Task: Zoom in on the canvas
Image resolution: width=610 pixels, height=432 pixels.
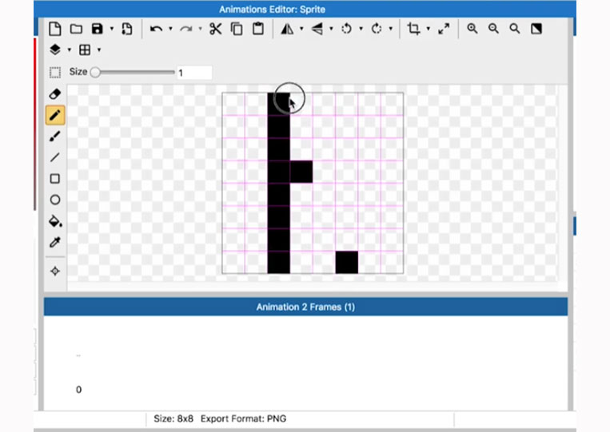Action: click(x=472, y=29)
